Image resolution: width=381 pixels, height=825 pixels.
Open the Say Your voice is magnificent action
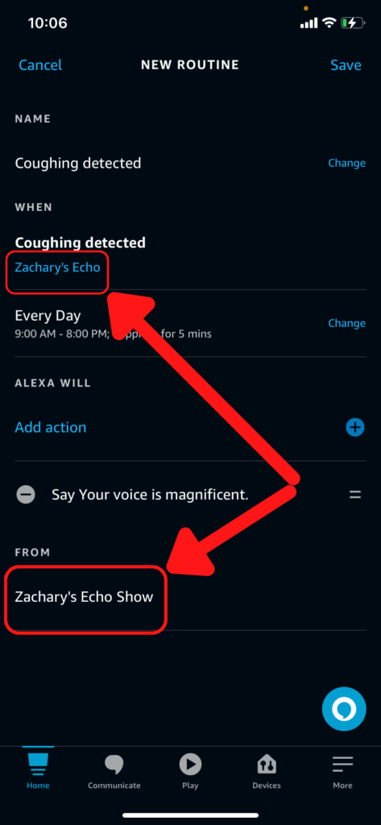[150, 495]
